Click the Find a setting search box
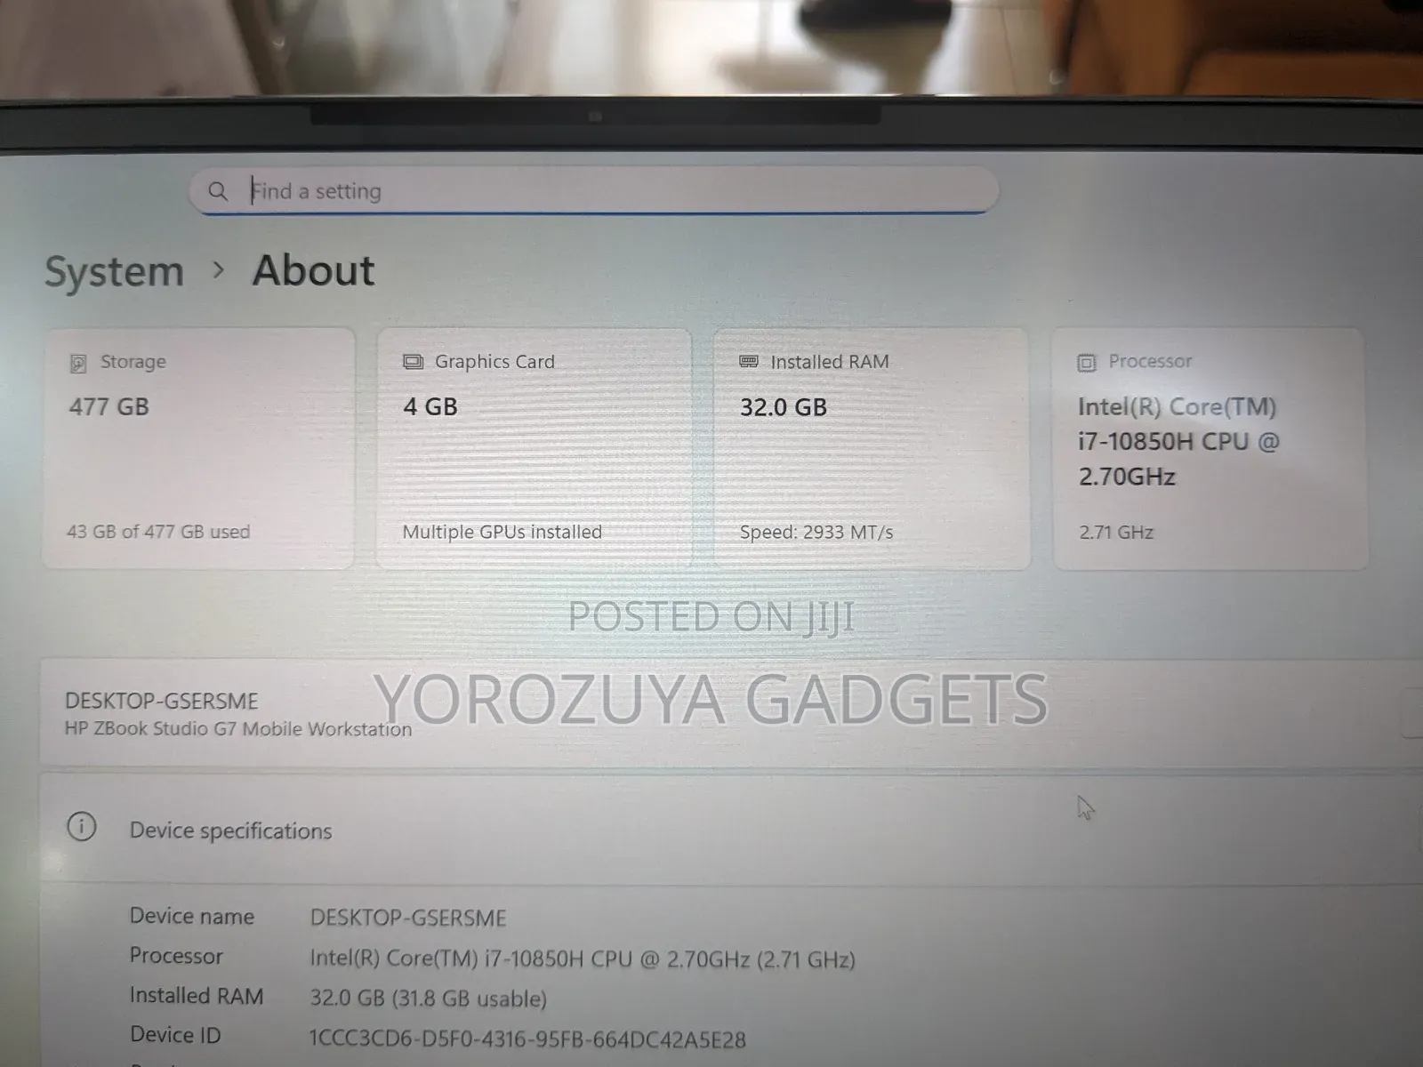1423x1067 pixels. [593, 190]
